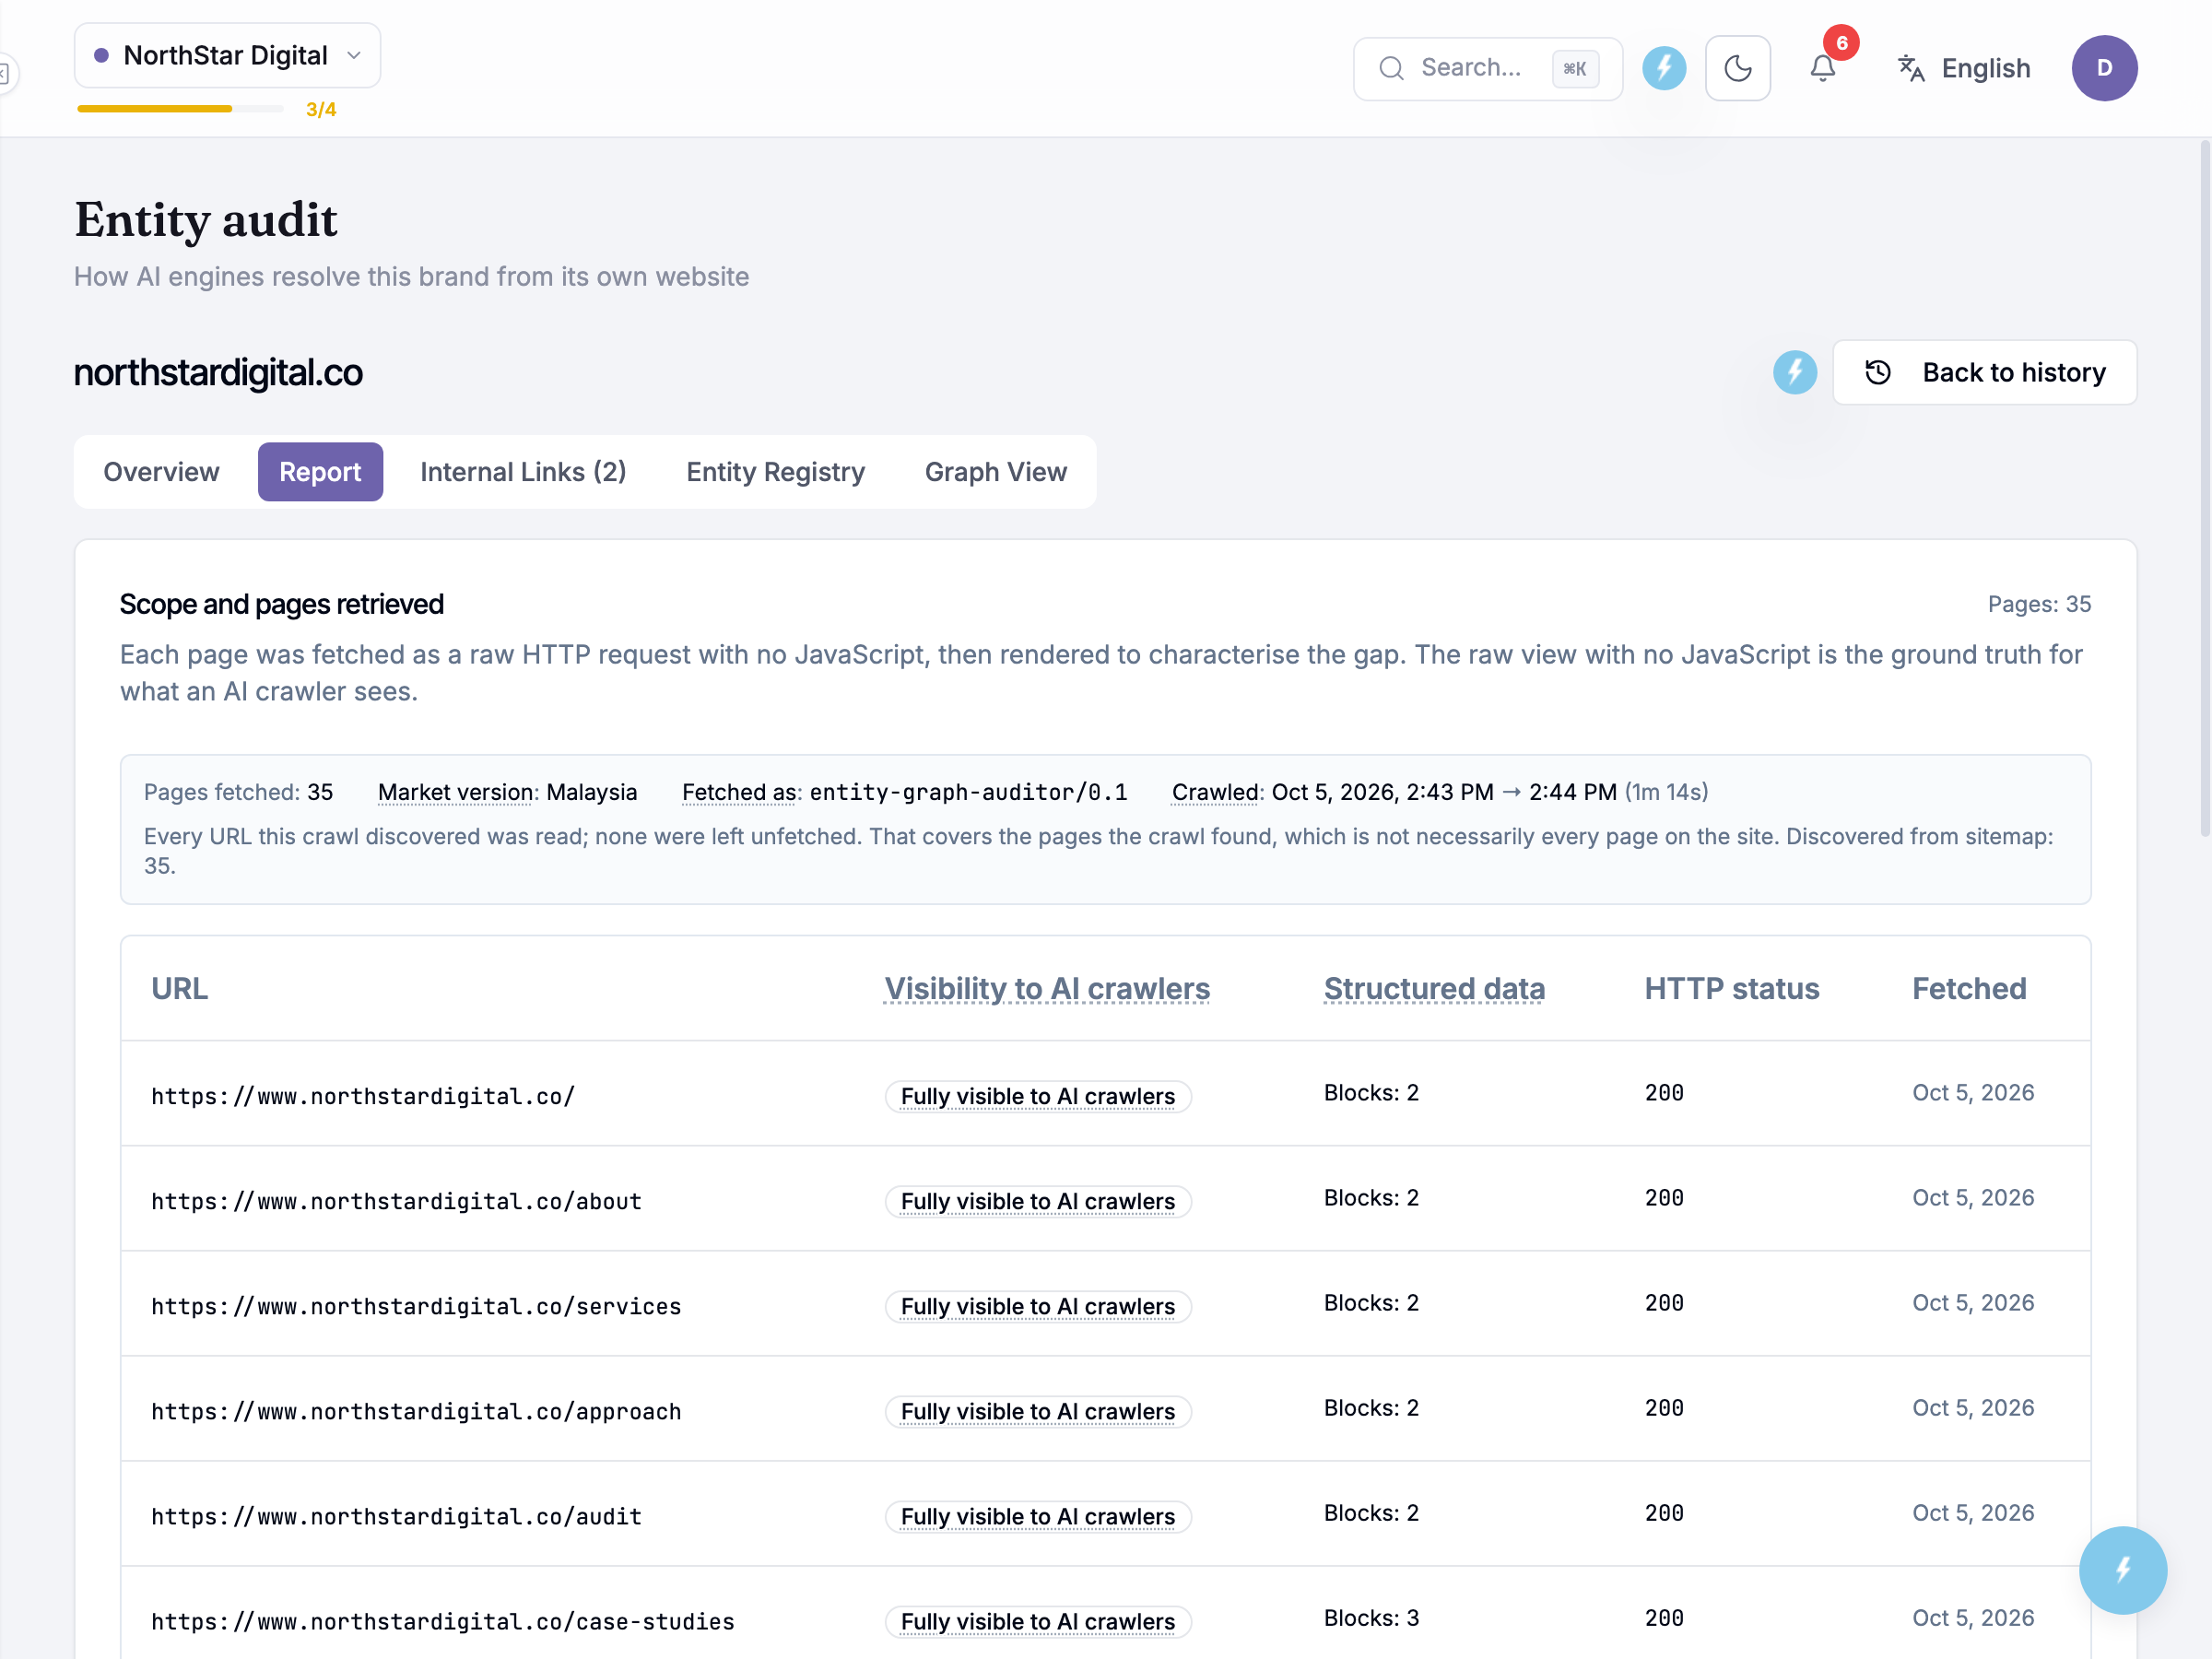This screenshot has width=2212, height=1659.
Task: Click the northstardigital.co/case-studies URL
Action: pos(443,1621)
